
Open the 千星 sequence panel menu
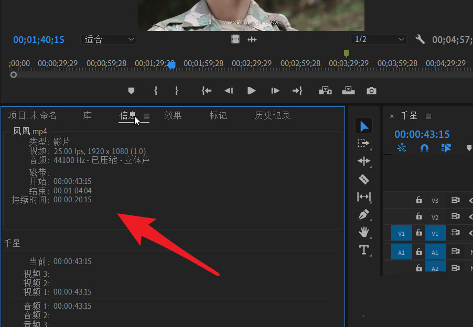pyautogui.click(x=428, y=116)
